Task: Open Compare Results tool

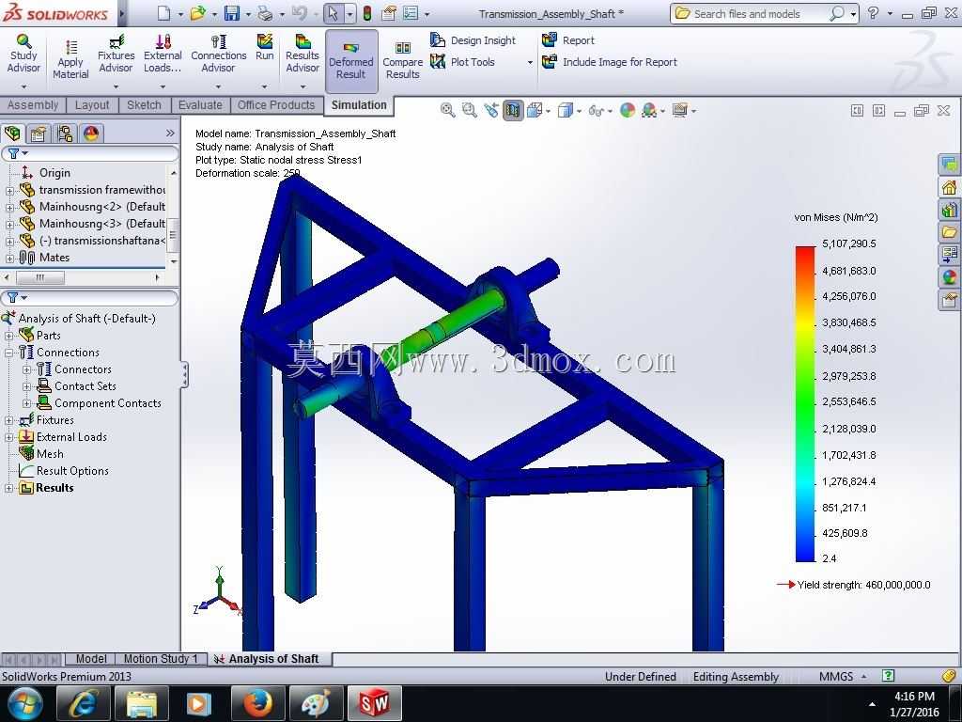Action: click(x=402, y=61)
